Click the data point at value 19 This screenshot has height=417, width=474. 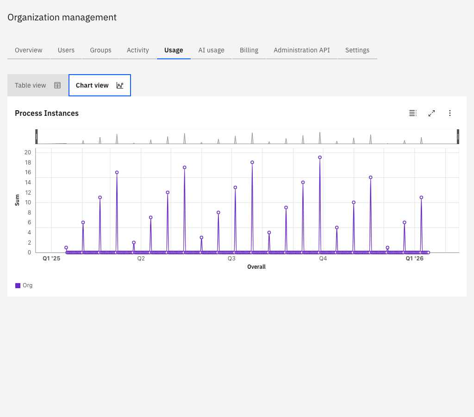[x=320, y=158]
